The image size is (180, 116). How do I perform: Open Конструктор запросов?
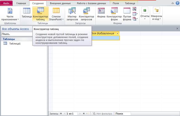[x=86, y=14]
